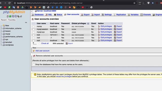Expand the performance_schema database tree

[x=2, y=37]
